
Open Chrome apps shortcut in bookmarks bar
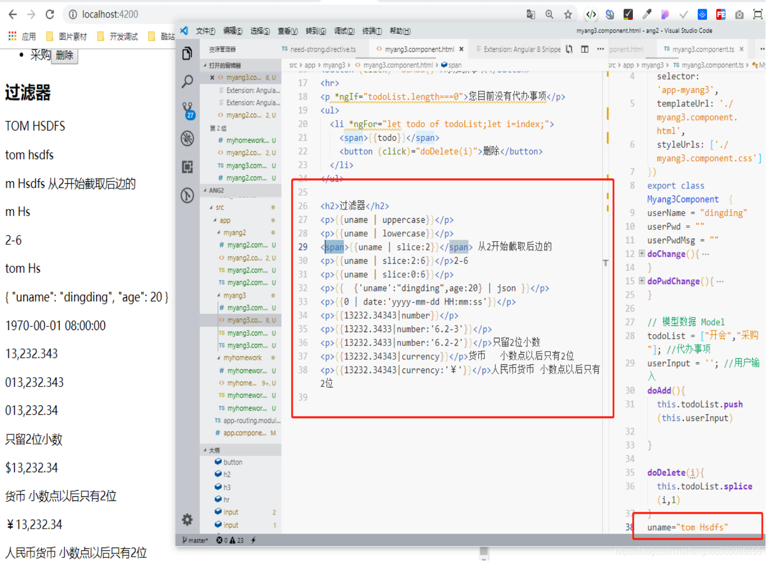click(22, 36)
